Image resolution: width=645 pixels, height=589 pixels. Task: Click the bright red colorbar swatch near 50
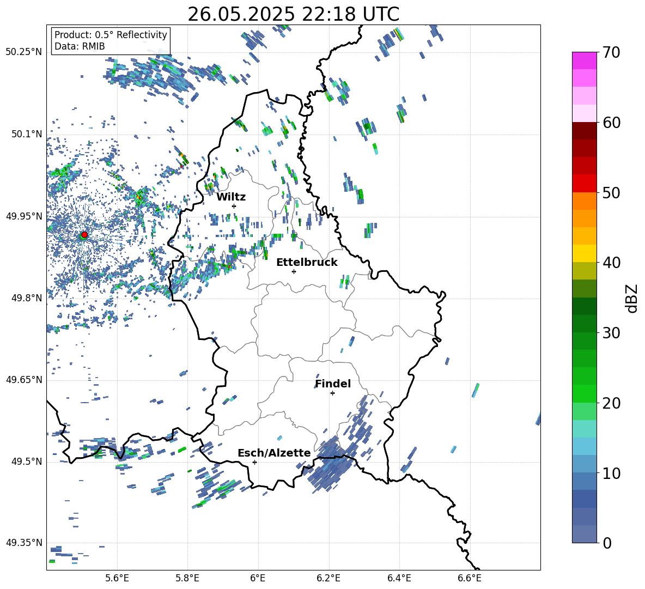click(x=585, y=184)
